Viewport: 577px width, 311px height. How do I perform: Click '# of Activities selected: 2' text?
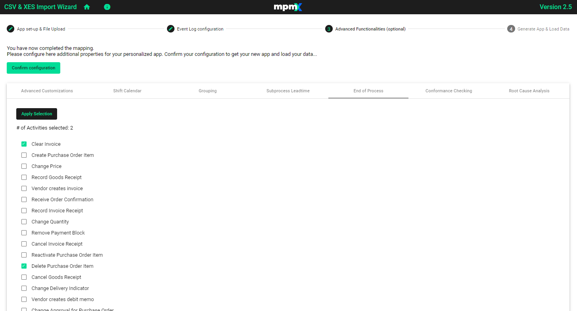point(45,128)
